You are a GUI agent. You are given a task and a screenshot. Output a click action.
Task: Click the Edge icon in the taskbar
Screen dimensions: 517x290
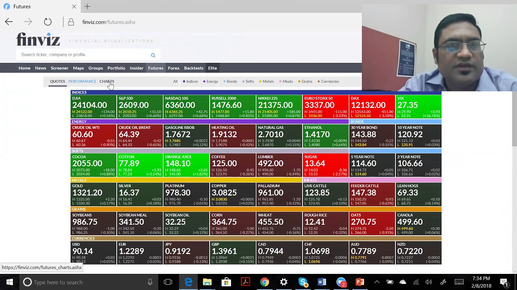point(188,282)
